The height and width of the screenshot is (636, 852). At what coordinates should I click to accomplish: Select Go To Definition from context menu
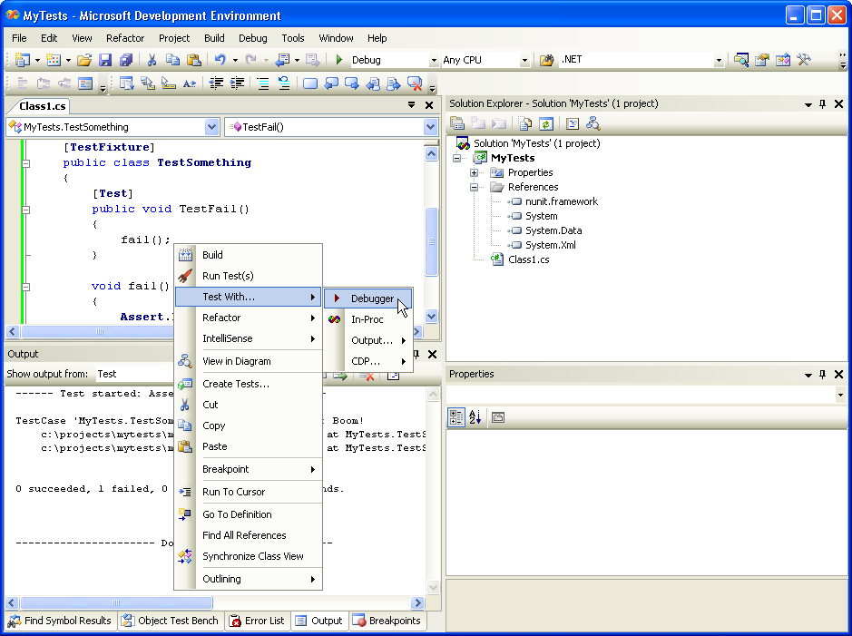(x=249, y=514)
